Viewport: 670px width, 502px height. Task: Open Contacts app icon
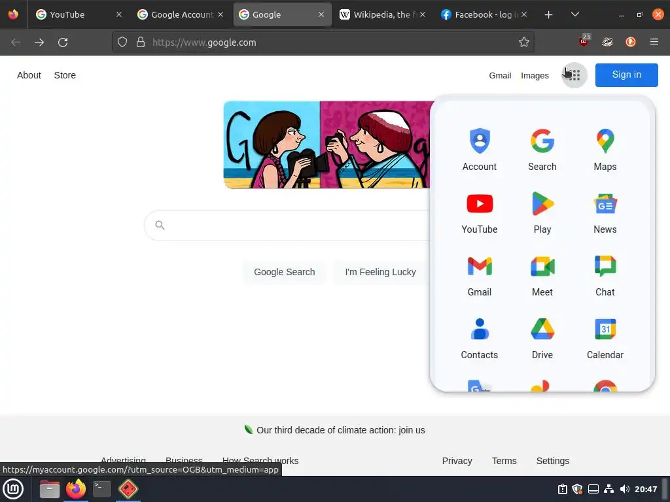click(479, 338)
